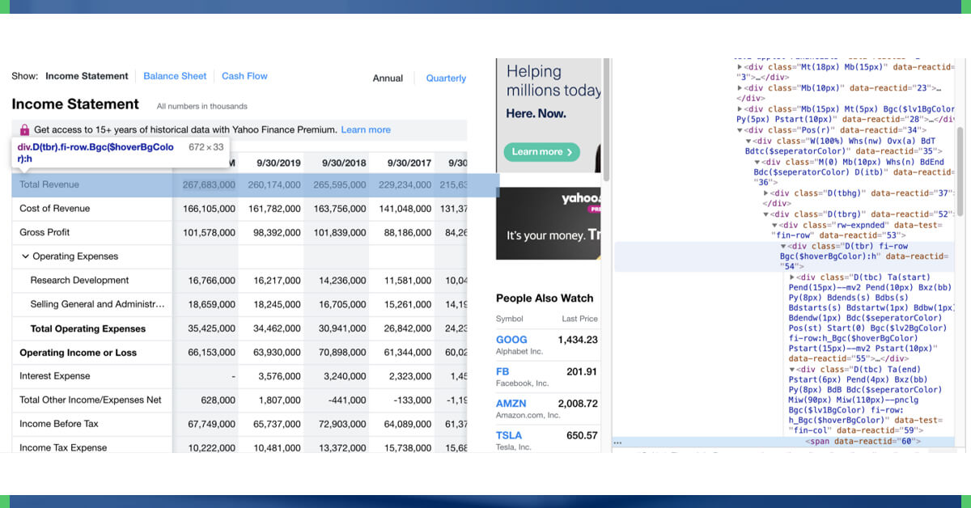Click Total Operating Expenses label
The image size is (971, 508).
pos(88,329)
